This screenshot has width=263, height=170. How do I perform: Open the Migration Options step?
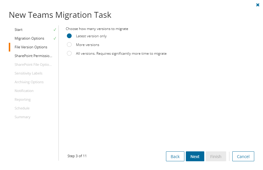(x=29, y=38)
